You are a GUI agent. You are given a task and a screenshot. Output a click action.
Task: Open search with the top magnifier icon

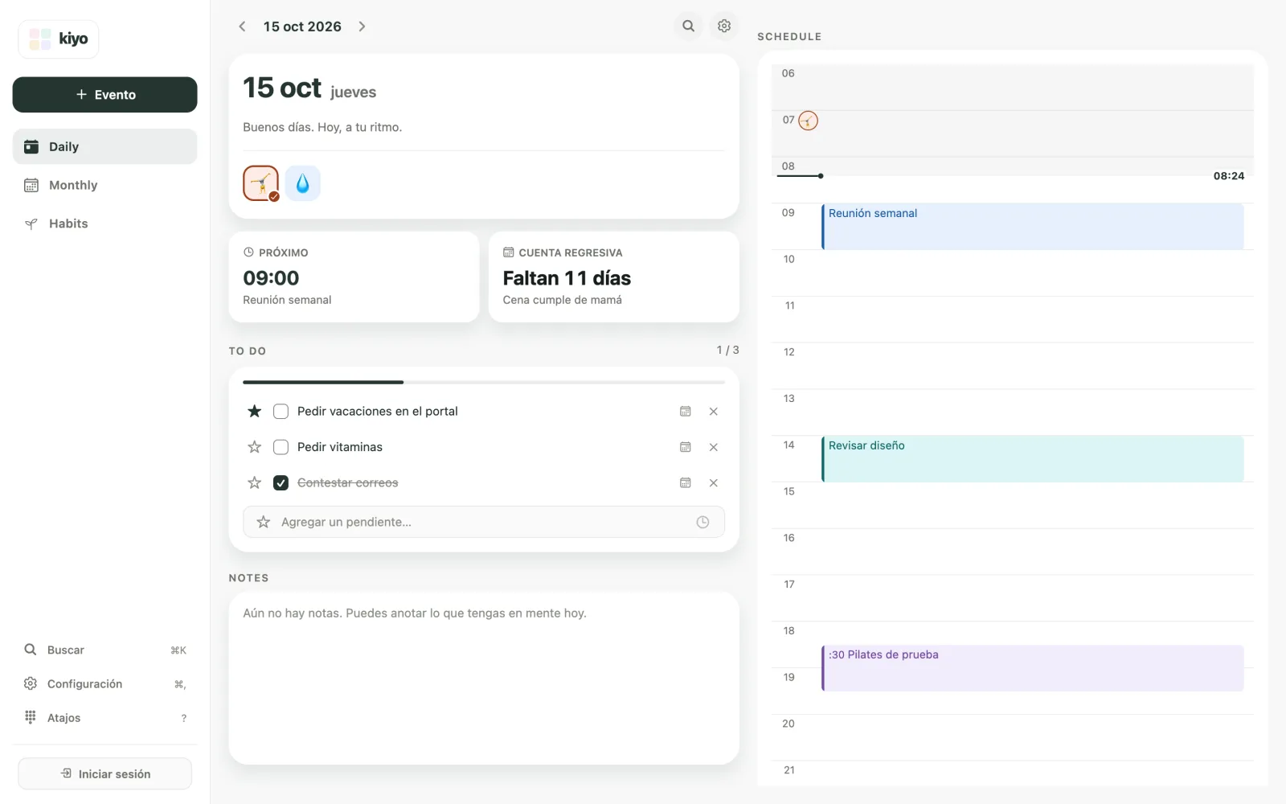[689, 26]
